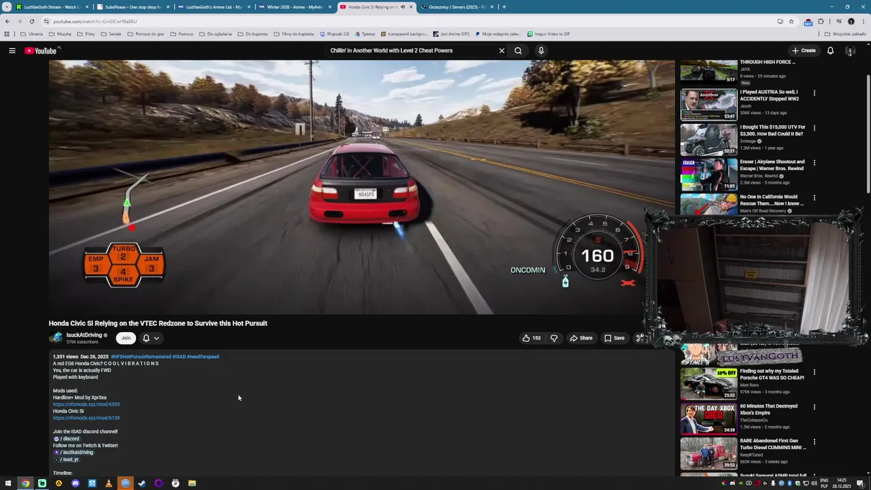The width and height of the screenshot is (871, 490).
Task: Open the discord link in description
Action: click(x=67, y=439)
